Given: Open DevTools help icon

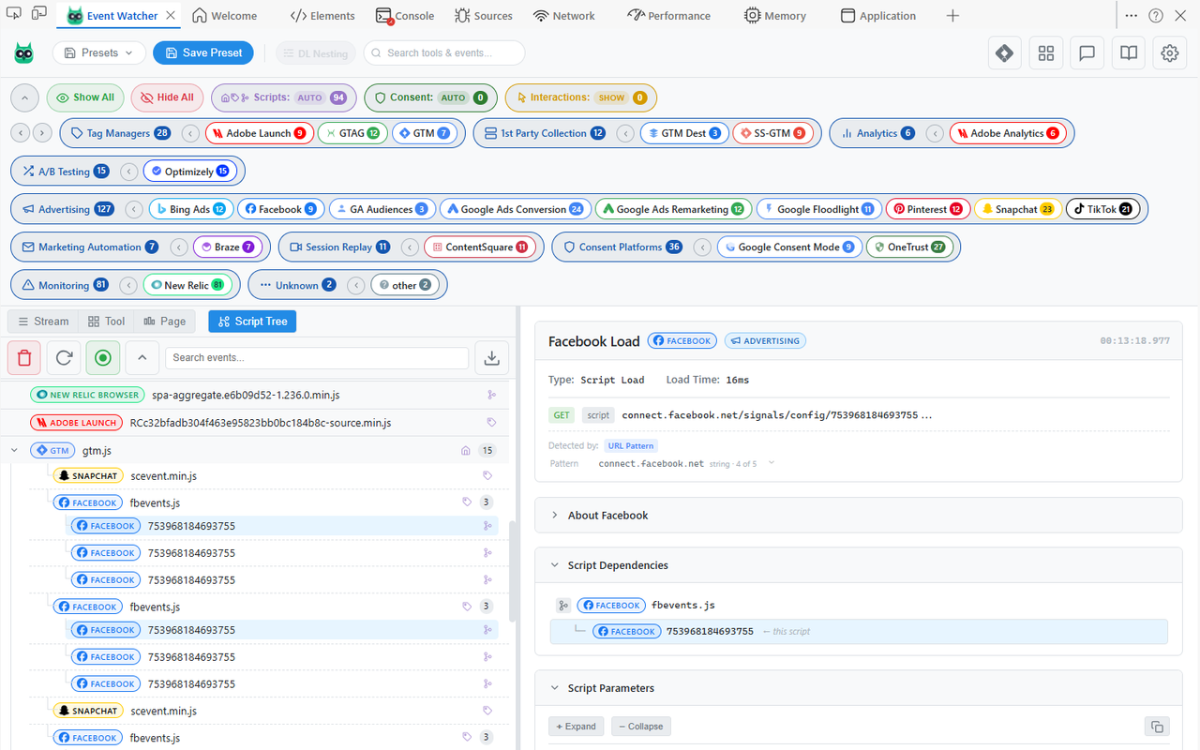Looking at the screenshot, I should pos(1156,15).
